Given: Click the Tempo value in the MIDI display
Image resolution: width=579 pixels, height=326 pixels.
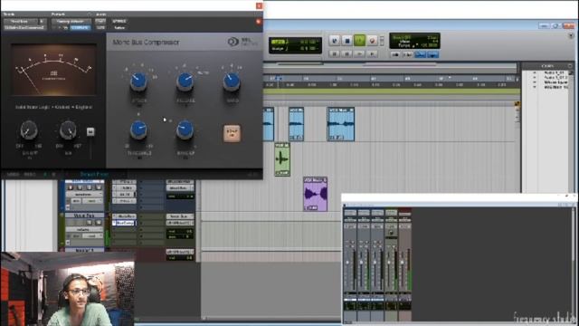Looking at the screenshot, I should 428,45.
